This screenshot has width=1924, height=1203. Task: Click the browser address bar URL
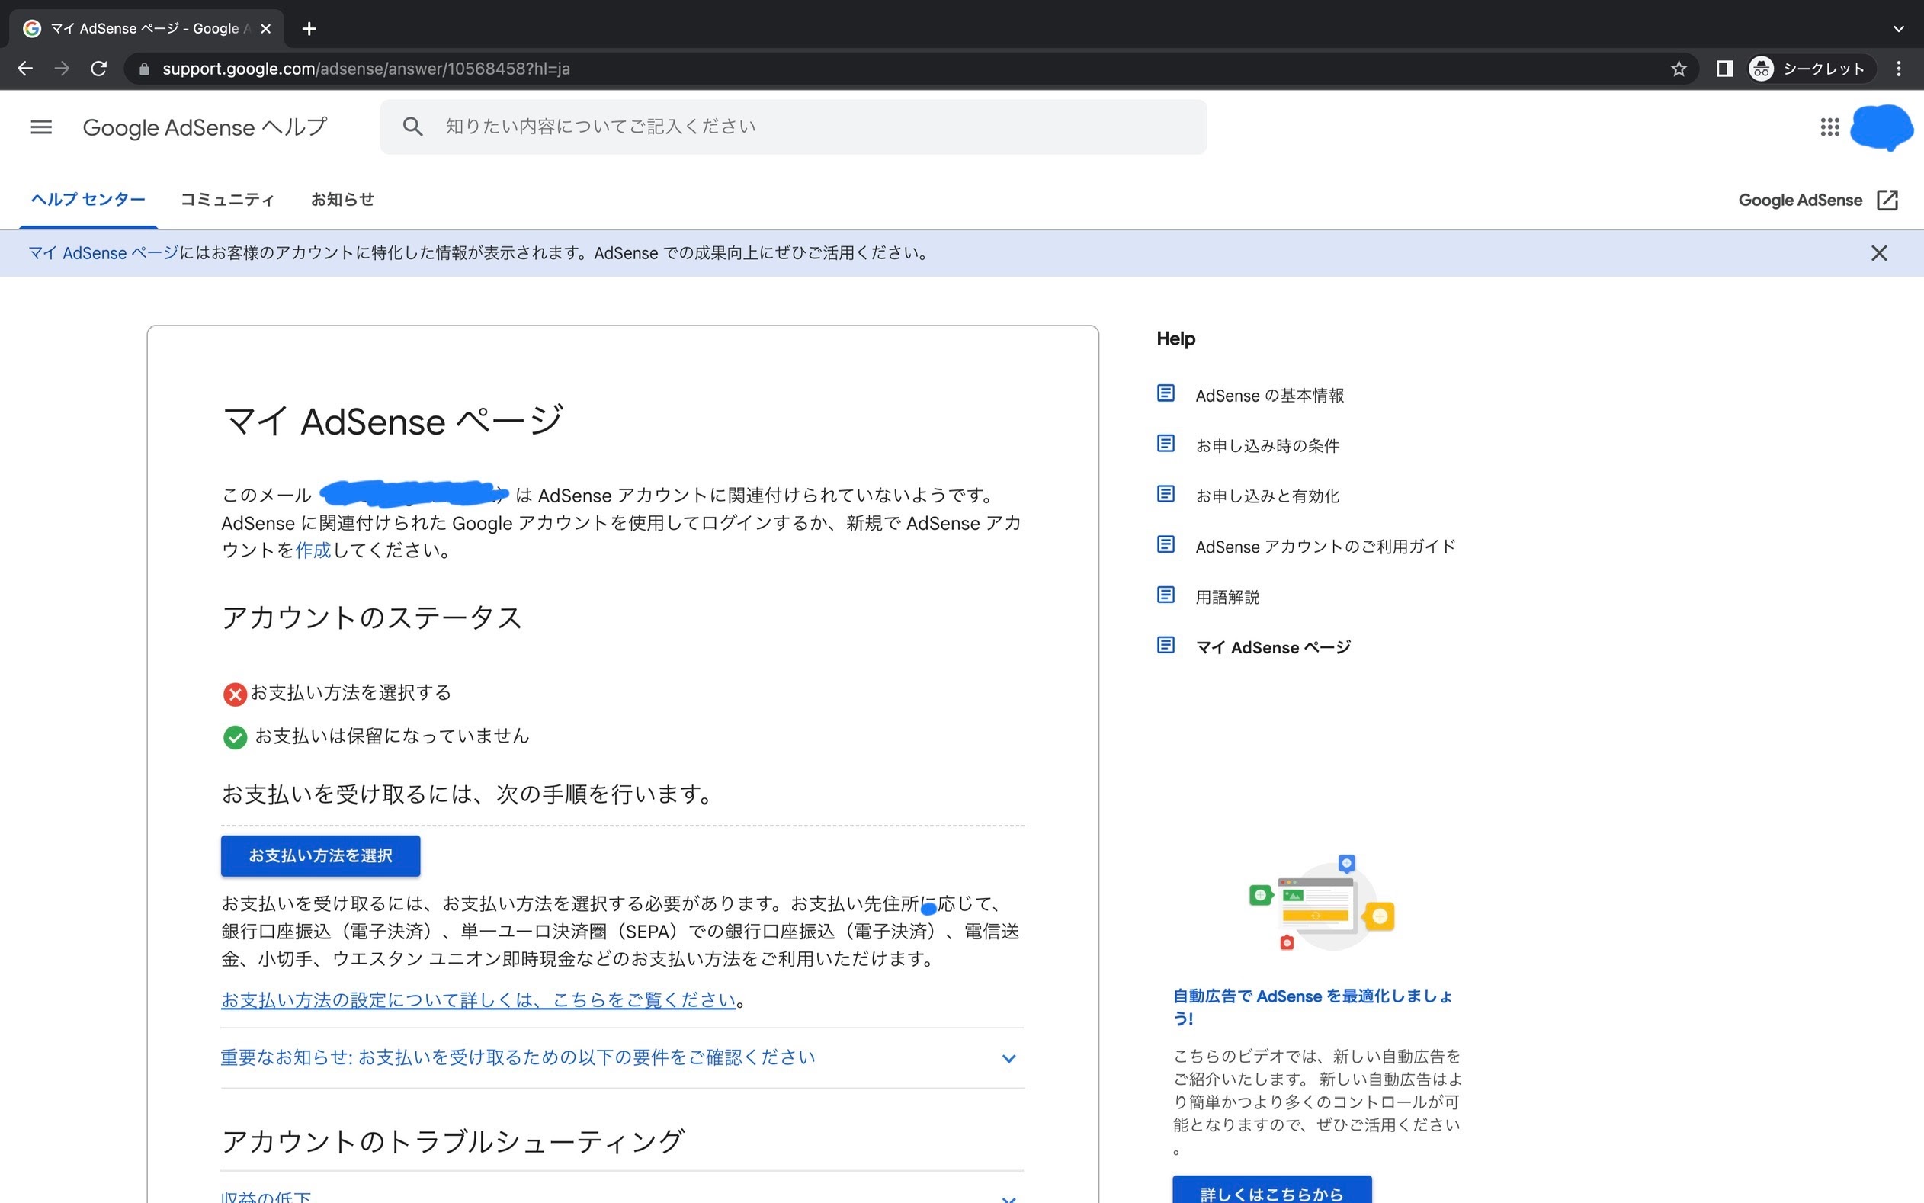366,69
